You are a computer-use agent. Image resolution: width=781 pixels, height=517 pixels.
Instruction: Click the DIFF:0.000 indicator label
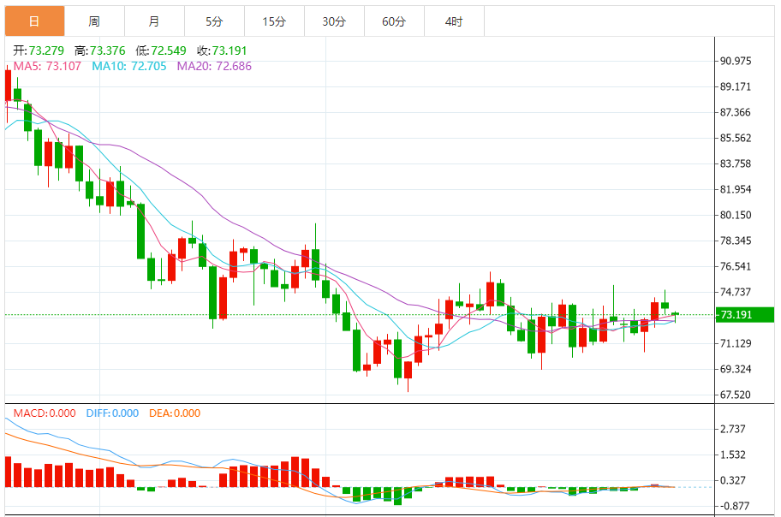point(112,413)
